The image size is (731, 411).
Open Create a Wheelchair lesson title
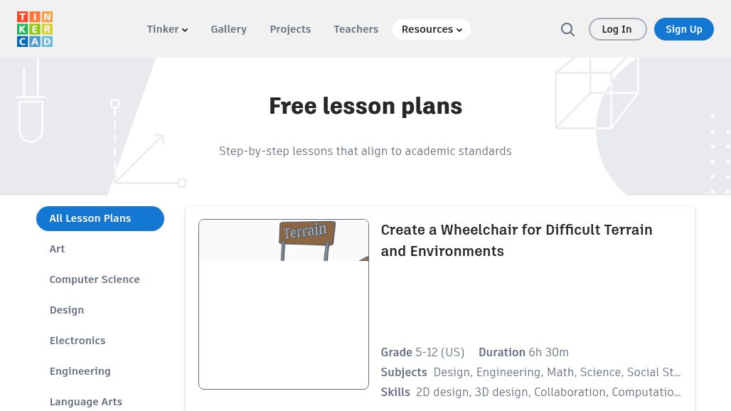(516, 240)
